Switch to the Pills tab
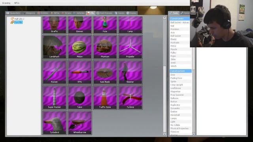This screenshot has height=142, width=253. [x=91, y=13]
